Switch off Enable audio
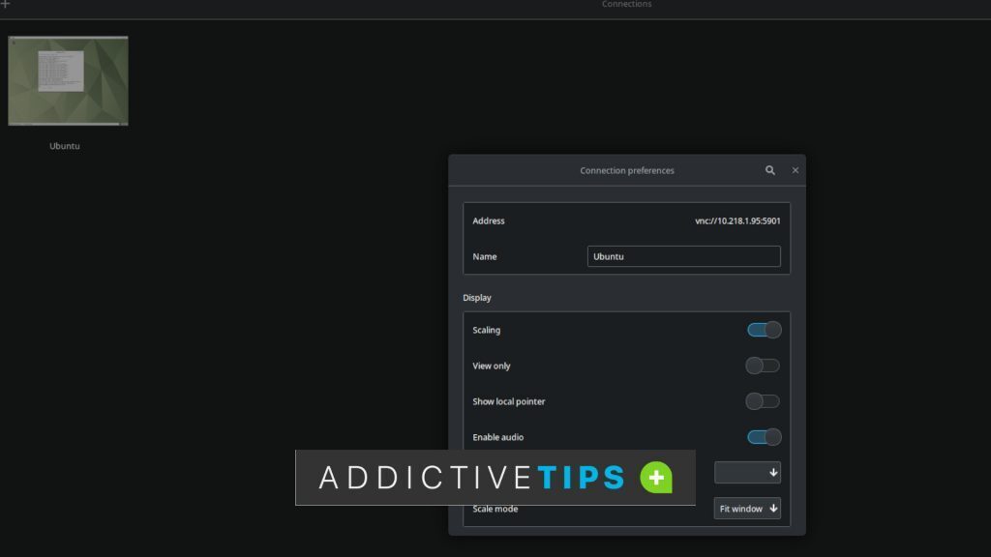This screenshot has height=557, width=991. 764,436
